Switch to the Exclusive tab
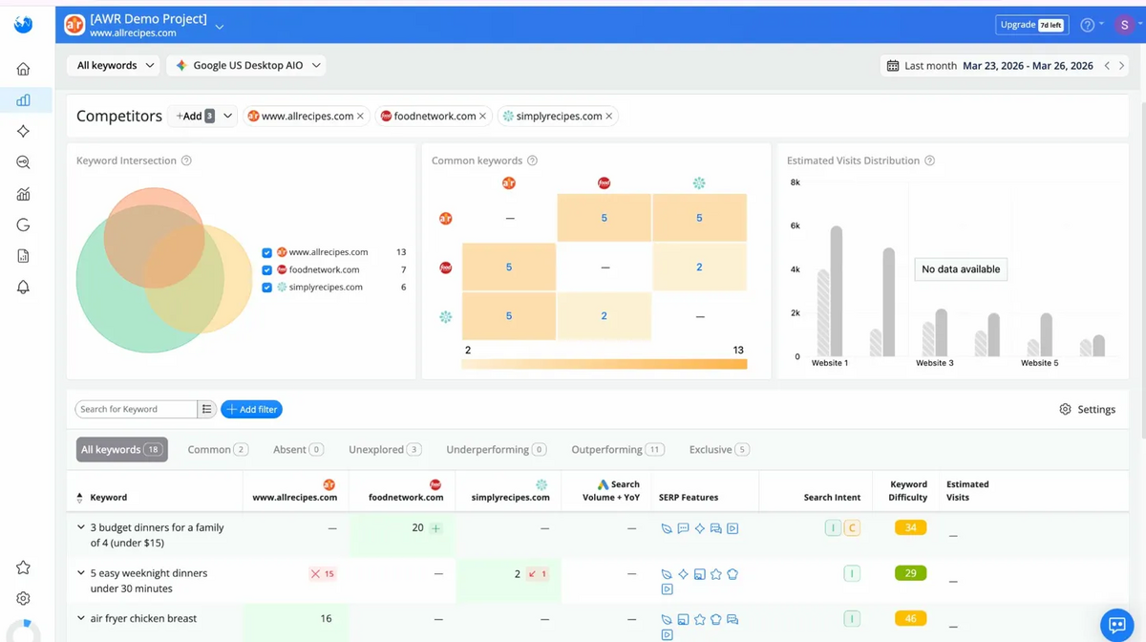1146x642 pixels. click(719, 450)
